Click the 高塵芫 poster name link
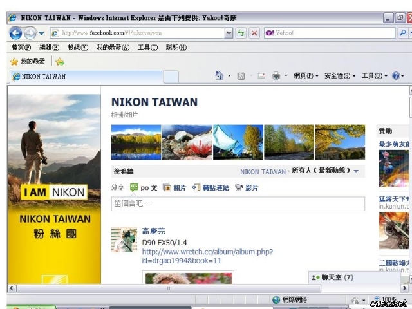This screenshot has height=309, width=412. 153,231
